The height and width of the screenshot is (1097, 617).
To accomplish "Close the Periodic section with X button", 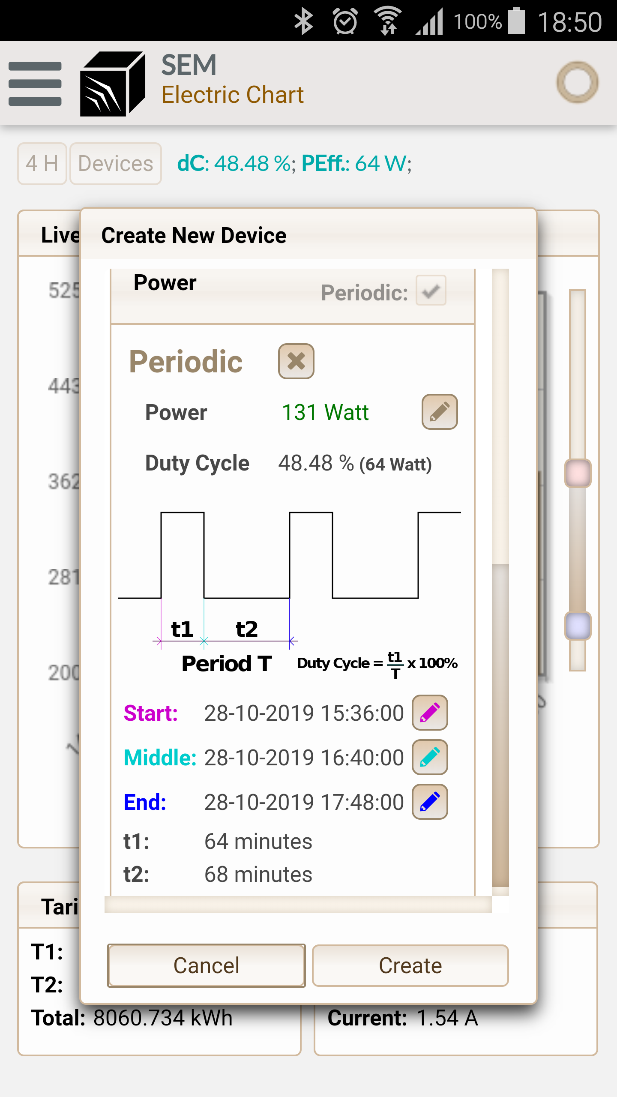I will [296, 361].
